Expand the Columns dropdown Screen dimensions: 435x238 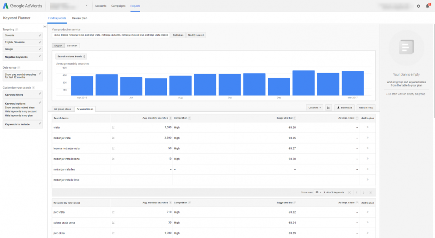point(315,108)
